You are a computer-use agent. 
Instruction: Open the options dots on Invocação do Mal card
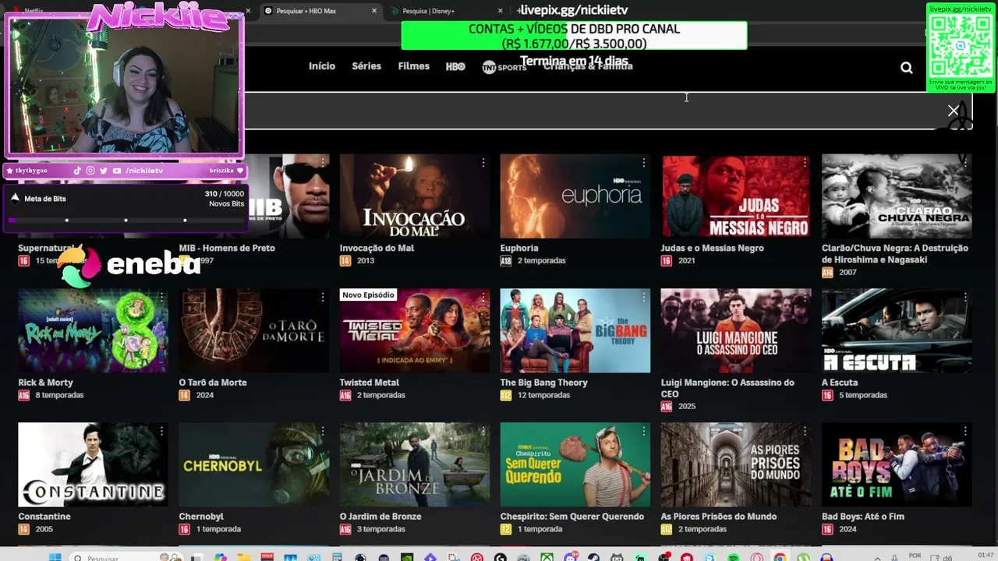[x=483, y=163]
